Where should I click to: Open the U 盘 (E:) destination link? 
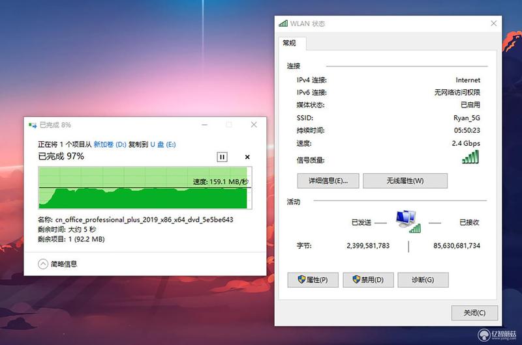(163, 145)
